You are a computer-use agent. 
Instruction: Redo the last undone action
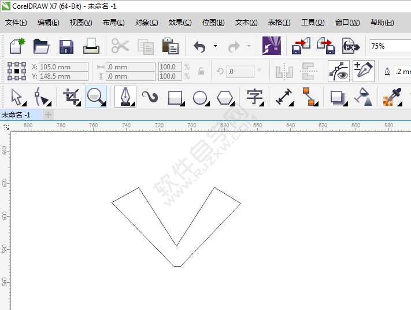[x=234, y=46]
